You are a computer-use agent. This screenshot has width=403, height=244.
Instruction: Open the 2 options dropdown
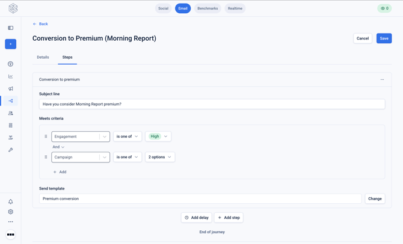coord(160,157)
